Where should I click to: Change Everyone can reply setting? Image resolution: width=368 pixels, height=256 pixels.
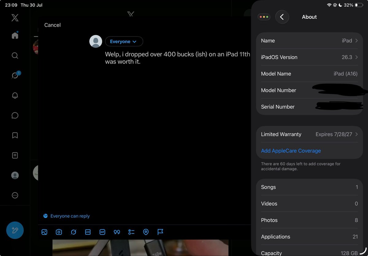coord(67,216)
